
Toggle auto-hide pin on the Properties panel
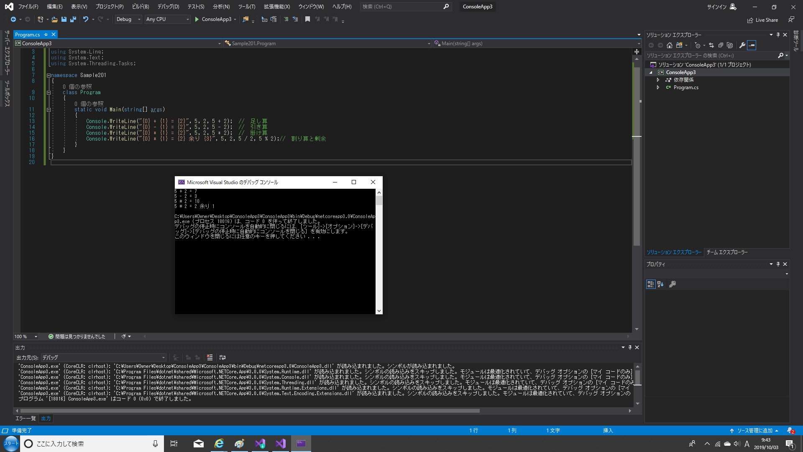pos(778,264)
